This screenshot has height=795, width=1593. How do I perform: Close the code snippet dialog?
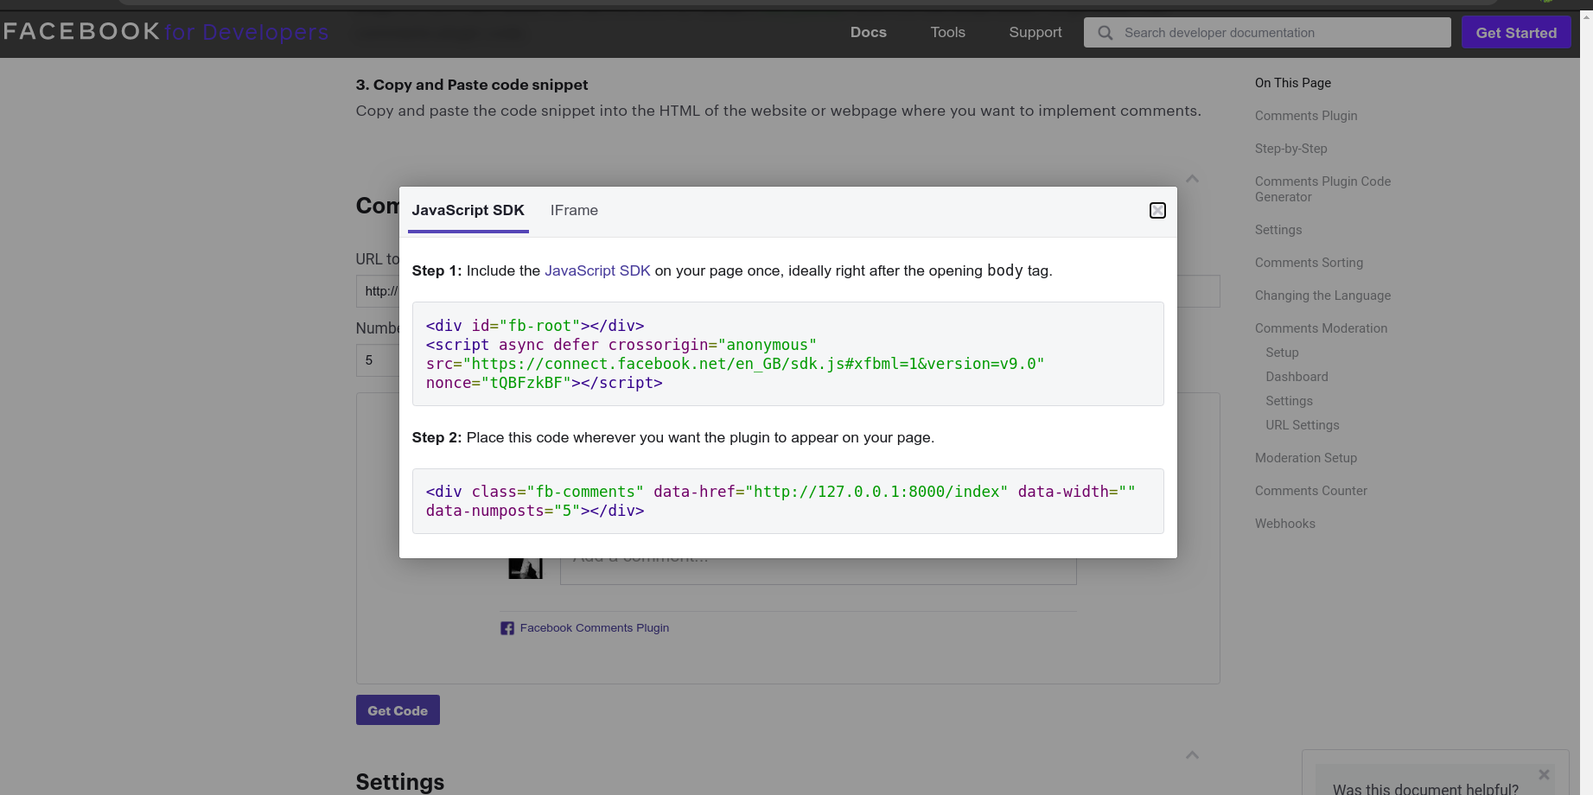click(x=1157, y=211)
